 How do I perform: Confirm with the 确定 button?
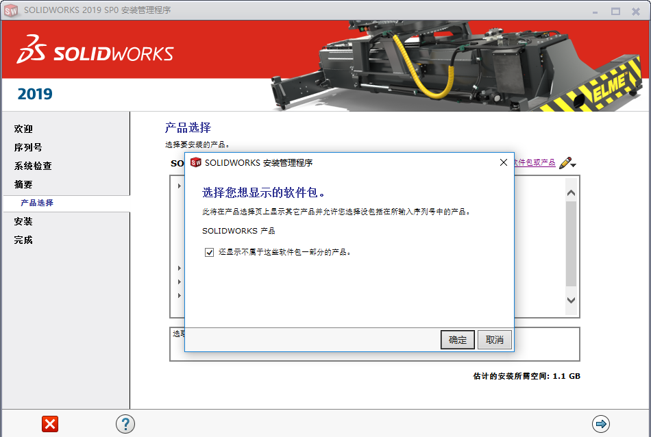458,340
